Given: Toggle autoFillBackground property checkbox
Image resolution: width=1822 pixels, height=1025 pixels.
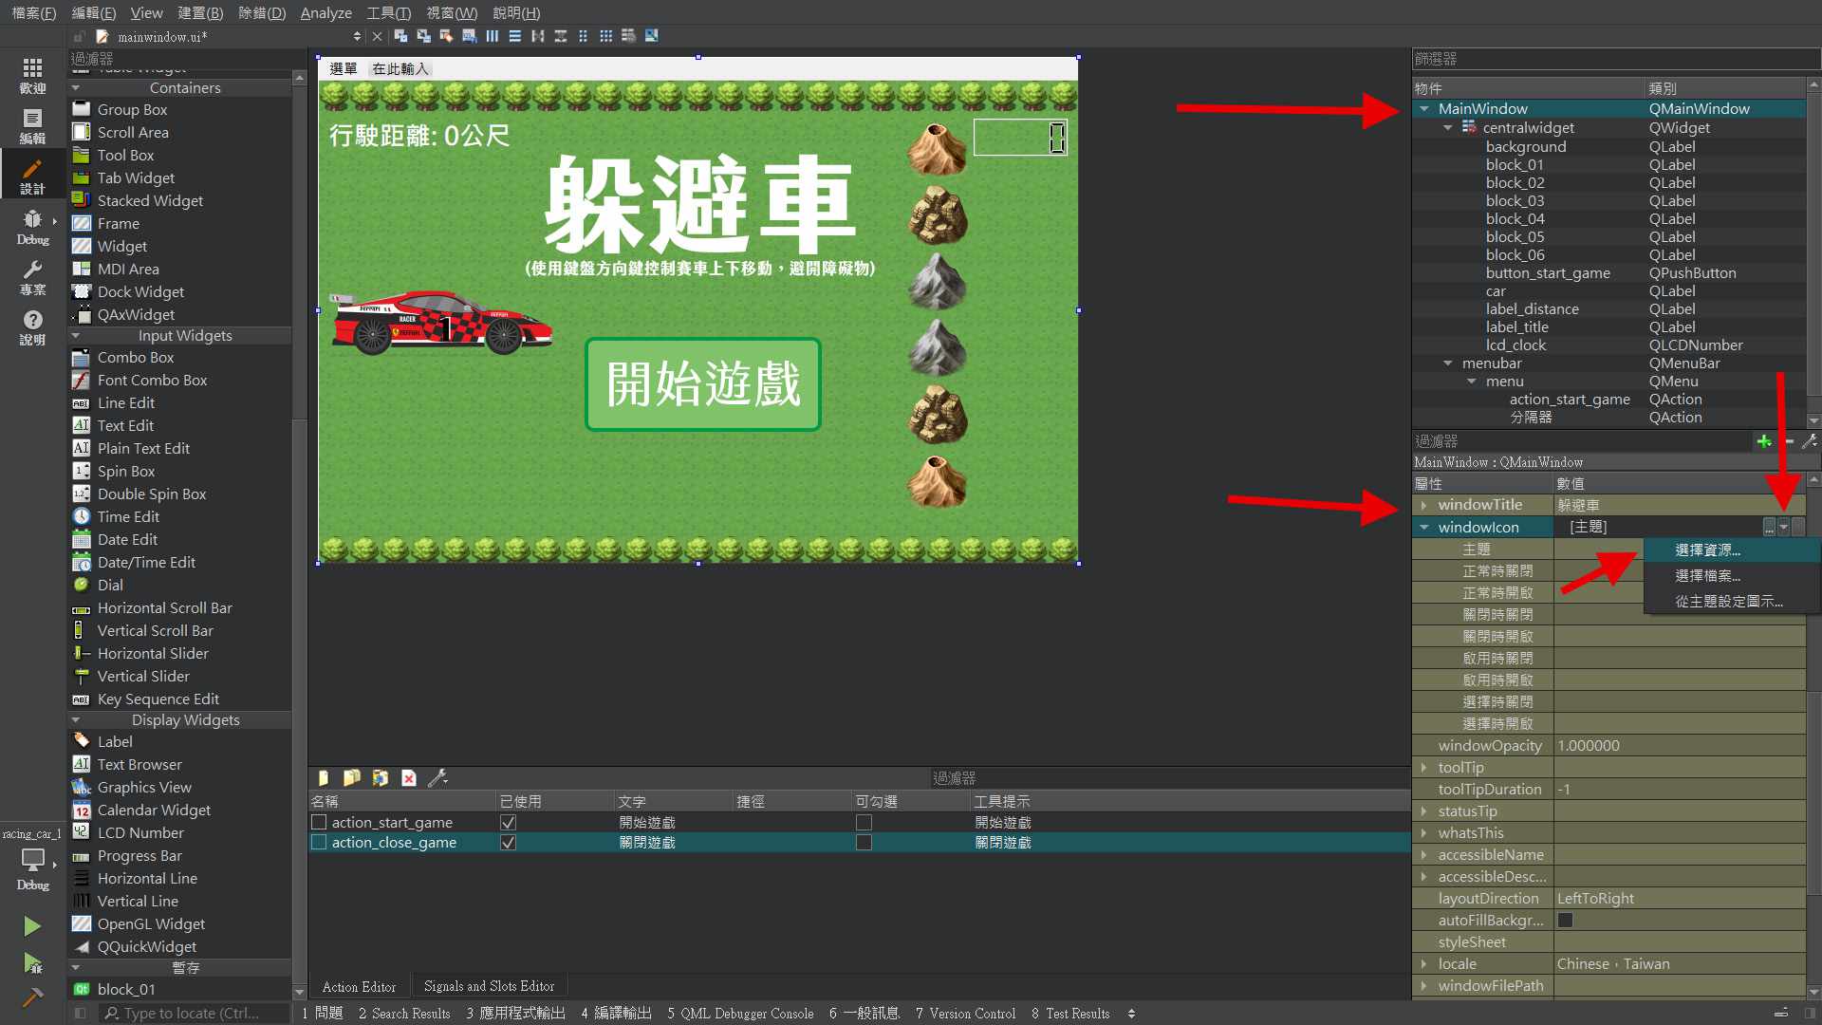Looking at the screenshot, I should (x=1566, y=921).
